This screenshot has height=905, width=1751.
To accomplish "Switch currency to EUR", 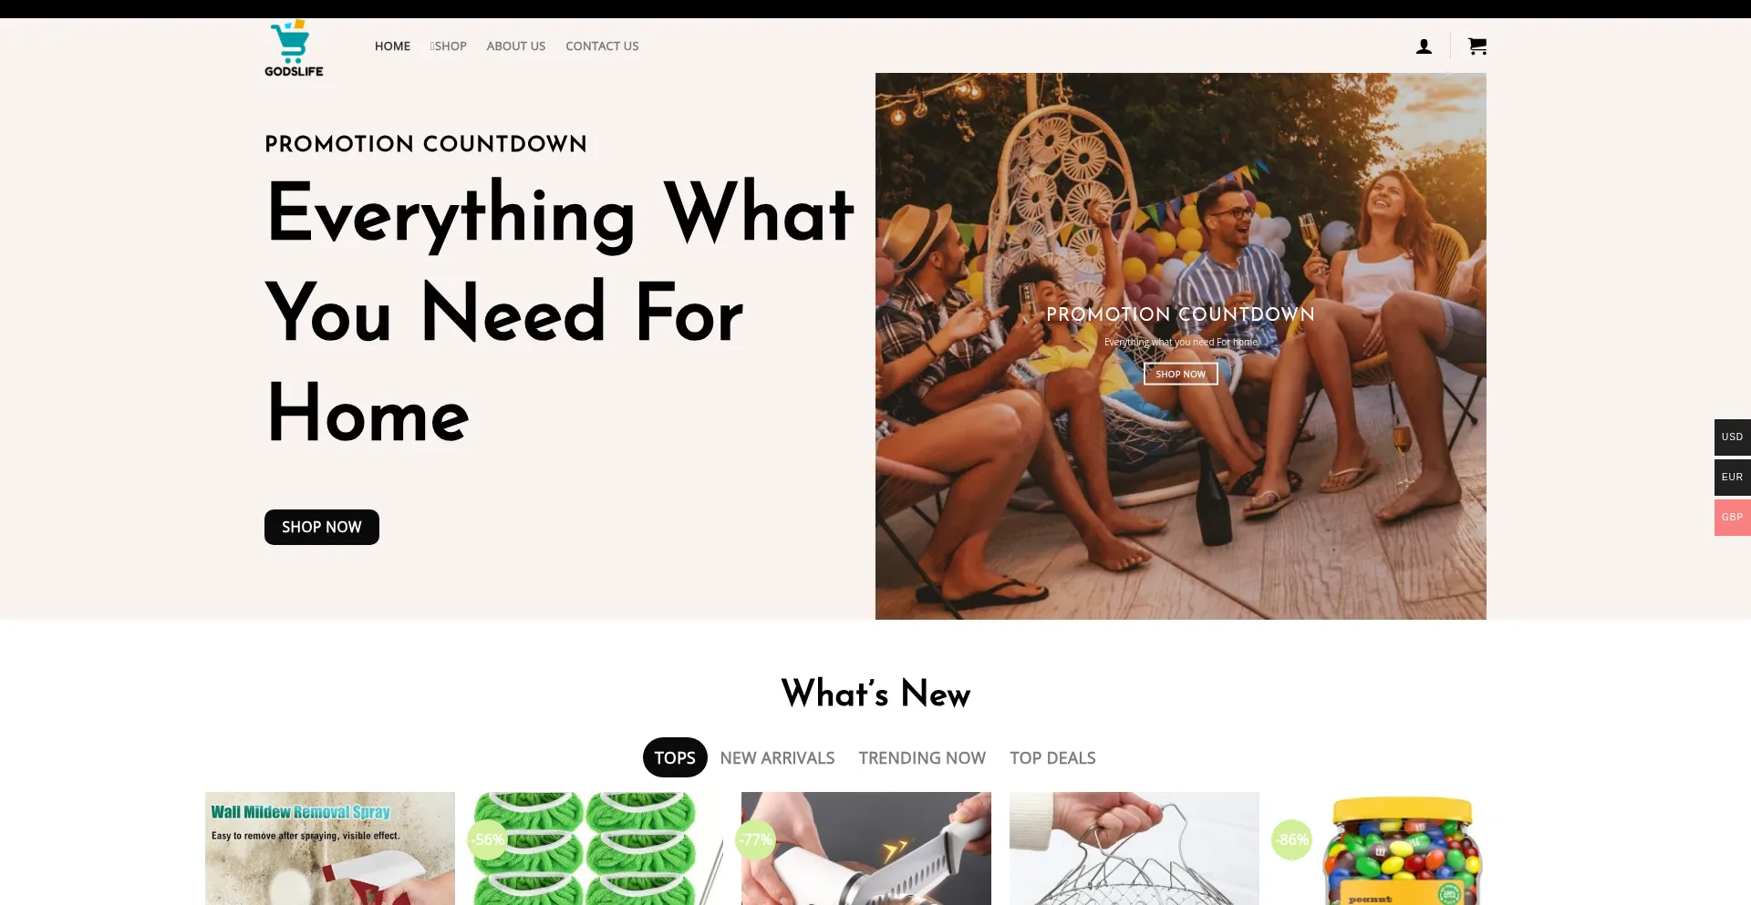I will tap(1732, 477).
